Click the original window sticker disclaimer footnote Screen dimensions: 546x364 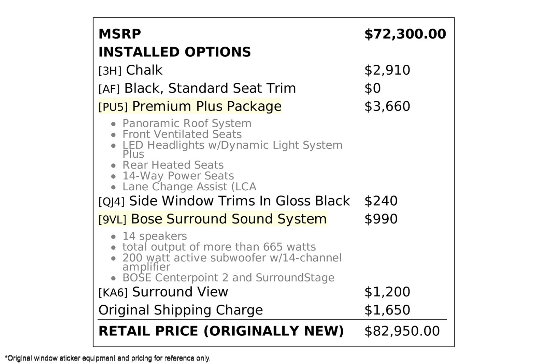tap(107, 358)
